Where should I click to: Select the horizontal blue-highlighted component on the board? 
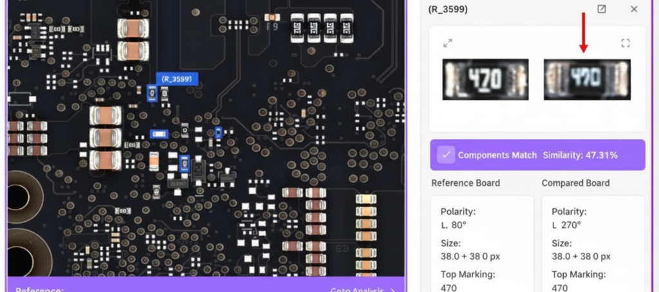[160, 134]
